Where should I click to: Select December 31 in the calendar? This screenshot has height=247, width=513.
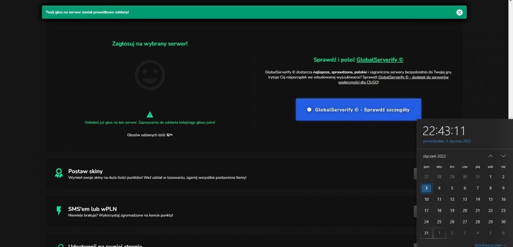pyautogui.click(x=478, y=177)
